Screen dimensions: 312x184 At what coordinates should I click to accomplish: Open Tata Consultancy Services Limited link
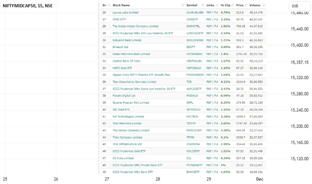[134, 82]
